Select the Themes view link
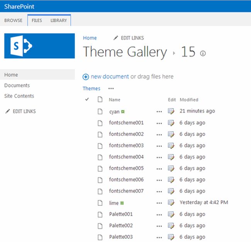 (x=92, y=88)
